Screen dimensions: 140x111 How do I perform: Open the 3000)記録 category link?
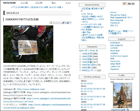(87, 59)
